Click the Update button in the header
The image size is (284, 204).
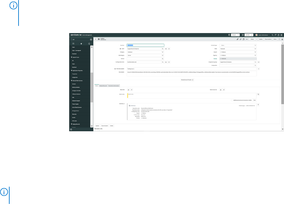point(261,39)
